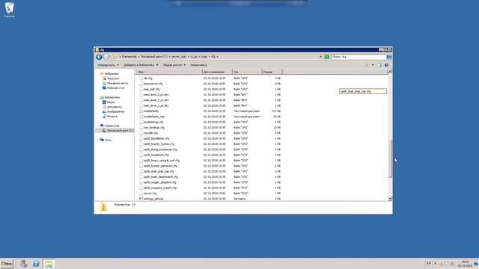Toggle the preview pane icon in the toolbar
The width and height of the screenshot is (479, 269).
pyautogui.click(x=379, y=65)
